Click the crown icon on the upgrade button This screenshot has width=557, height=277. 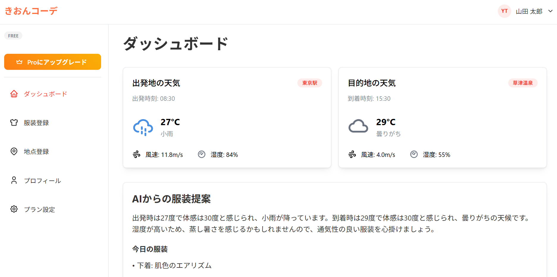click(19, 62)
